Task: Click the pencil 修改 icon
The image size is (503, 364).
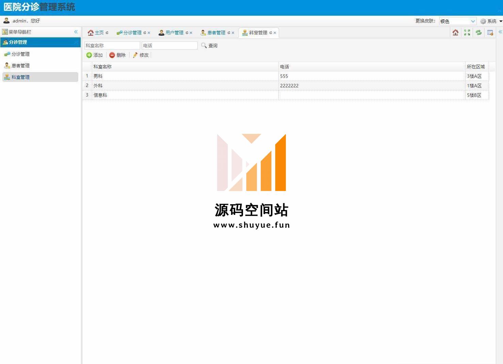Action: point(135,55)
